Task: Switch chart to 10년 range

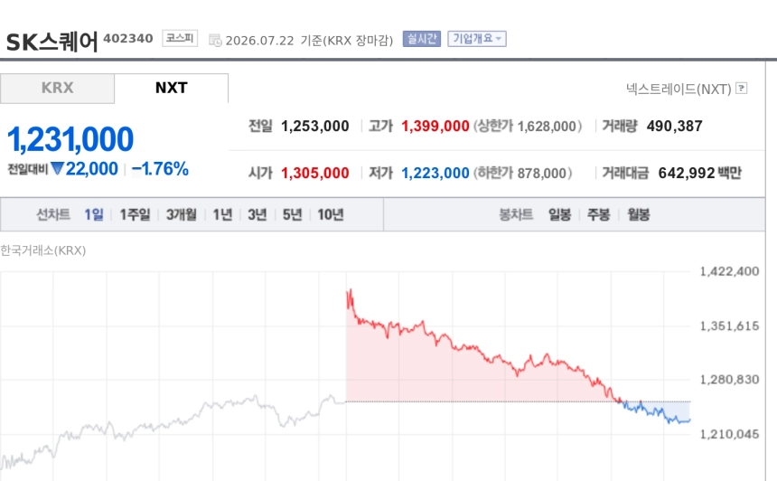Action: pyautogui.click(x=331, y=214)
